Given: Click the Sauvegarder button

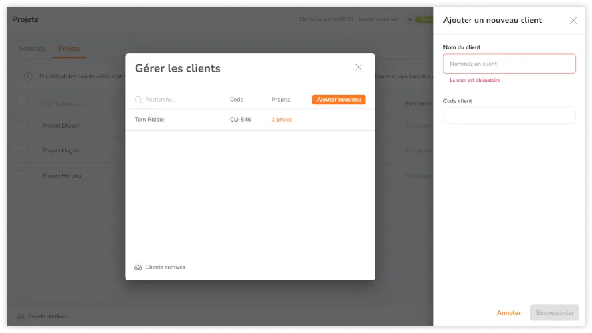Looking at the screenshot, I should [x=555, y=313].
